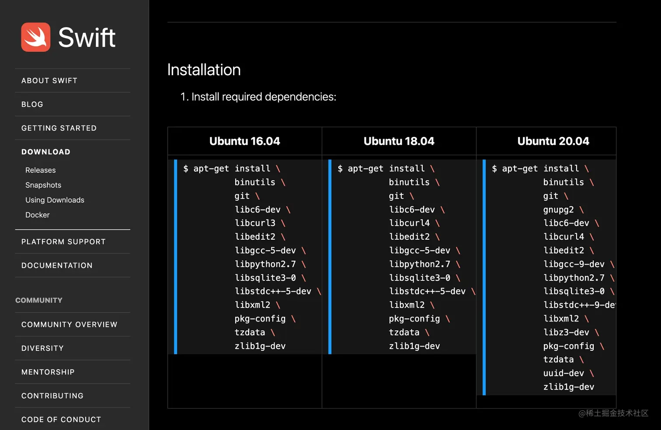Screen dimensions: 661x430
Task: Open the About Swift page
Action: [49, 80]
